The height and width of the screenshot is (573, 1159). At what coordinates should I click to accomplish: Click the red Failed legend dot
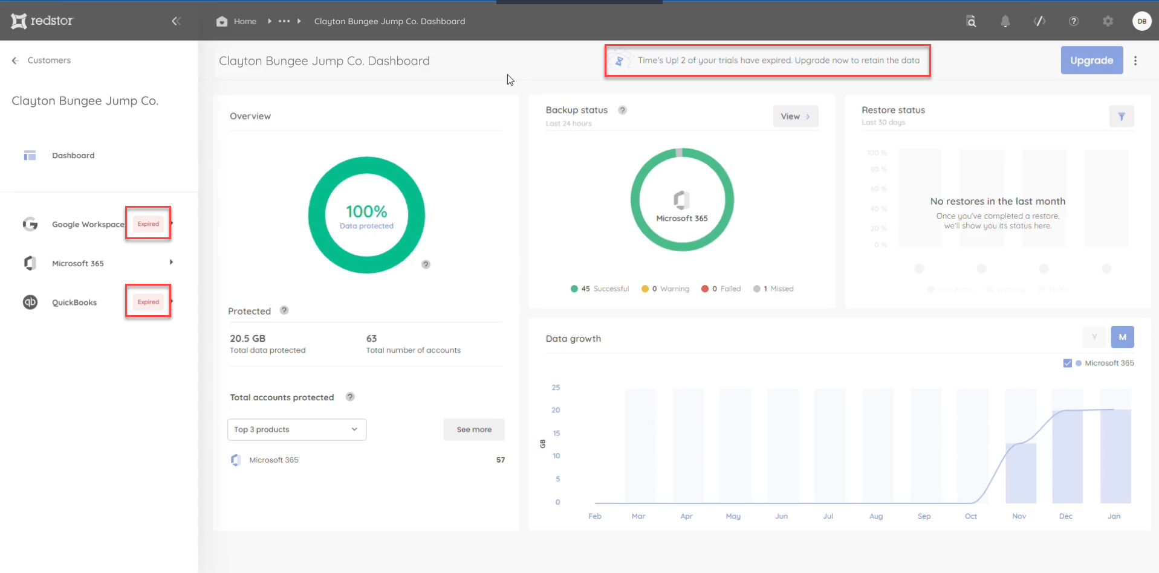704,289
